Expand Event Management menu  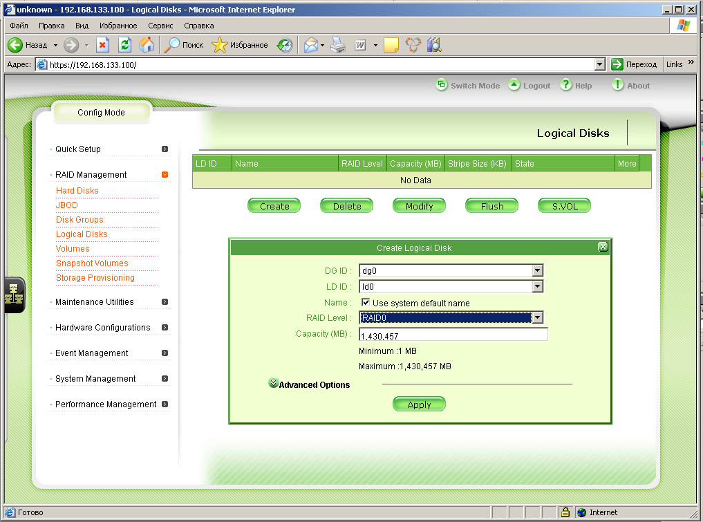[165, 353]
